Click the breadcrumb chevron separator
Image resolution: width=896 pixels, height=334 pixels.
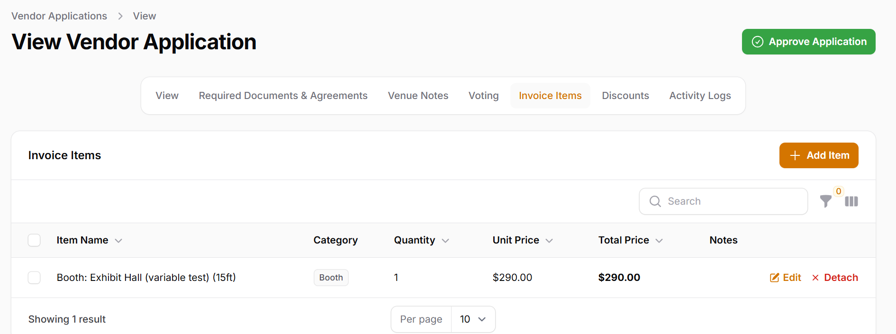[120, 16]
